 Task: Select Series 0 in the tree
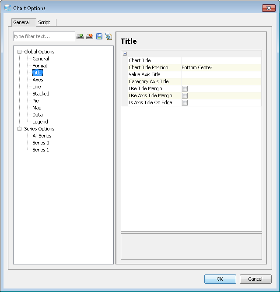41,143
